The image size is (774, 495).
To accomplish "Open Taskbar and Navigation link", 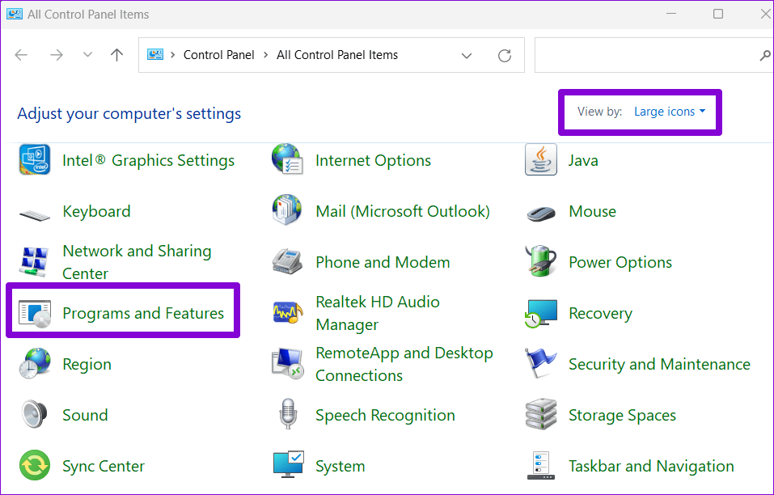I will [651, 466].
